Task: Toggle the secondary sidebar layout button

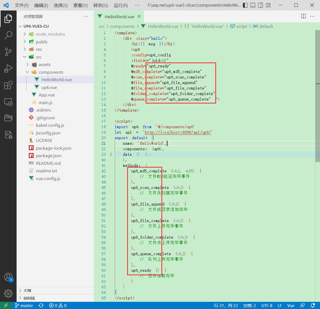Action: (x=260, y=5)
